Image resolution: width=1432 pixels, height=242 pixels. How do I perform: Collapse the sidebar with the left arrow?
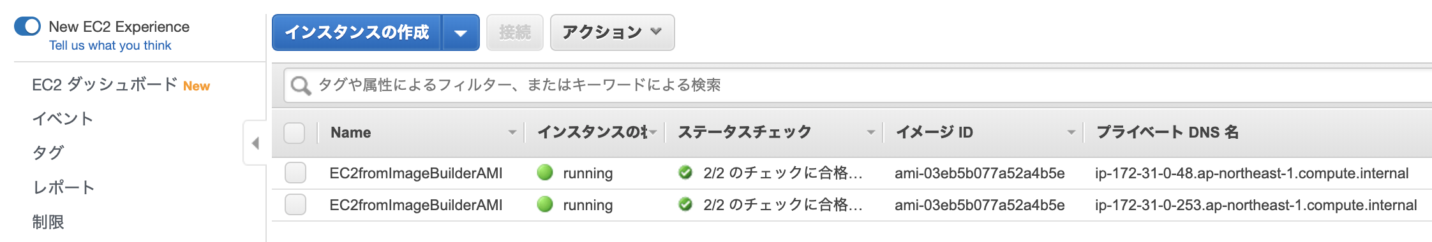point(255,143)
